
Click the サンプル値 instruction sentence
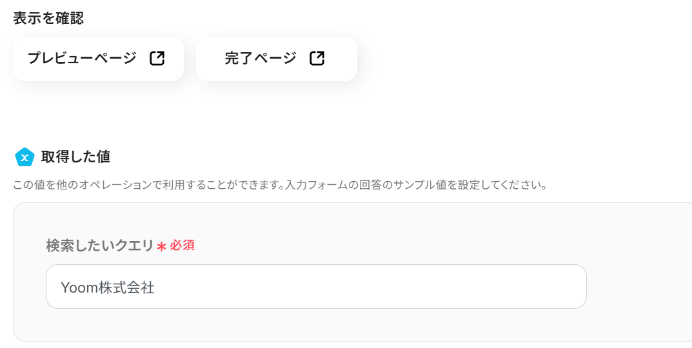click(x=451, y=186)
